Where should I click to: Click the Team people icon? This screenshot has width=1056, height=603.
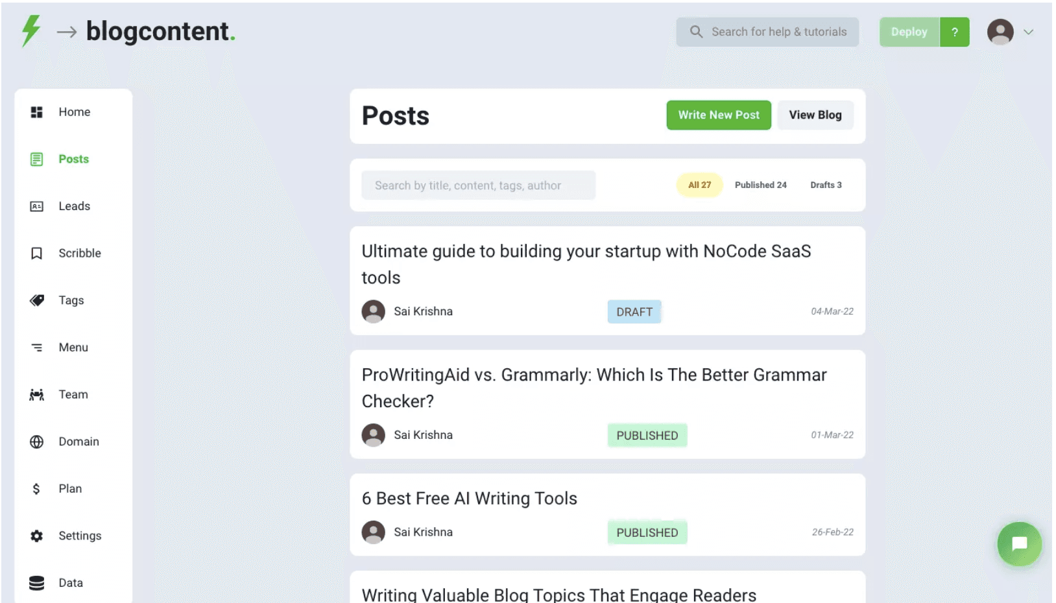pos(37,394)
